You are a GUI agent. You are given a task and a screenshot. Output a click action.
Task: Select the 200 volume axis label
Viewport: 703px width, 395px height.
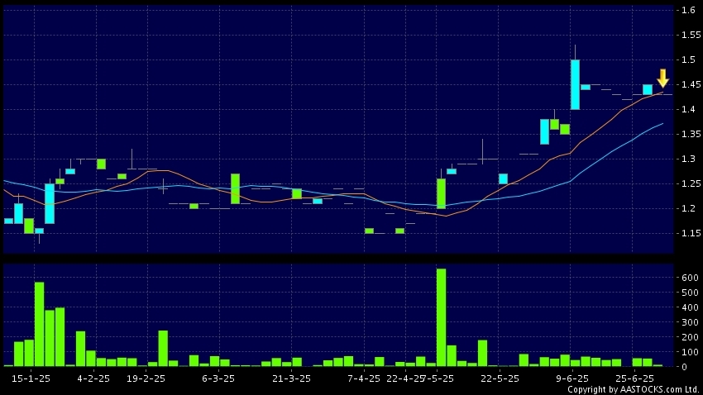pyautogui.click(x=690, y=337)
